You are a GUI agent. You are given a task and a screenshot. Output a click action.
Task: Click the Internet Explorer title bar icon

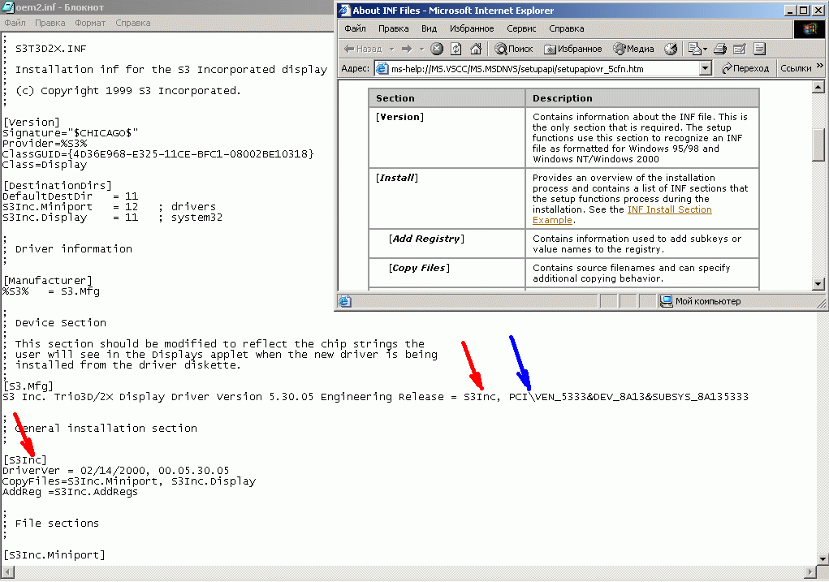(x=345, y=10)
